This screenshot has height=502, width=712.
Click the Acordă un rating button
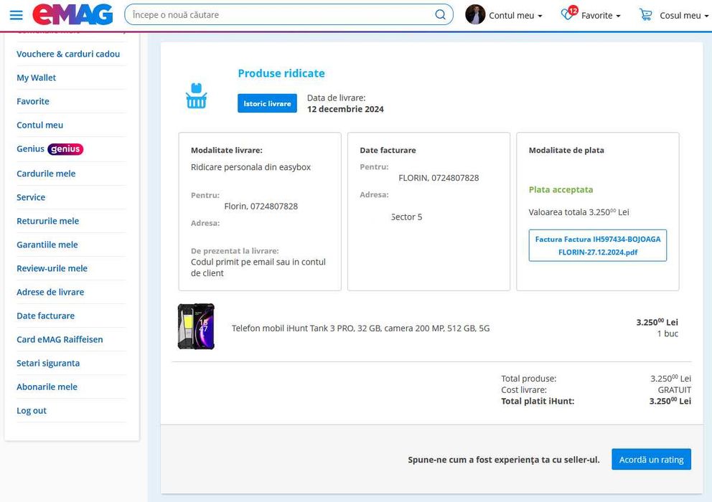click(651, 460)
